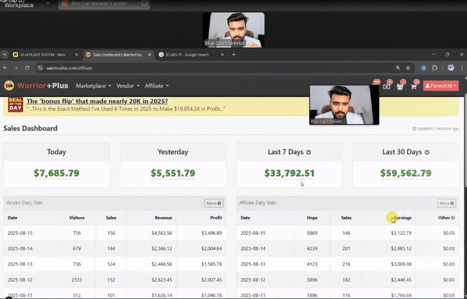Click the help icon next to Other column
This screenshot has height=299, width=467.
[x=453, y=218]
